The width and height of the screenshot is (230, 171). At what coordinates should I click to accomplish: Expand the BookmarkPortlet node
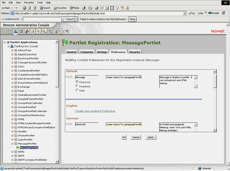point(12,58)
